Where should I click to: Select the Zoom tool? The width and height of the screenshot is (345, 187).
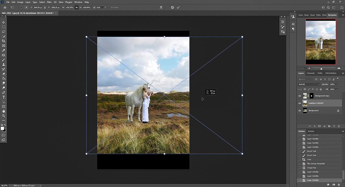click(x=4, y=116)
